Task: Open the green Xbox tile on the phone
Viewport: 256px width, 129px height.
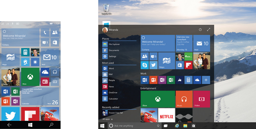Action: tap(30, 77)
